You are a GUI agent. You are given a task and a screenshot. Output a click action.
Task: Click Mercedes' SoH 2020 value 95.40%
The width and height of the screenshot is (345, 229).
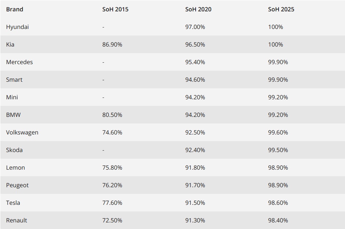[195, 62]
